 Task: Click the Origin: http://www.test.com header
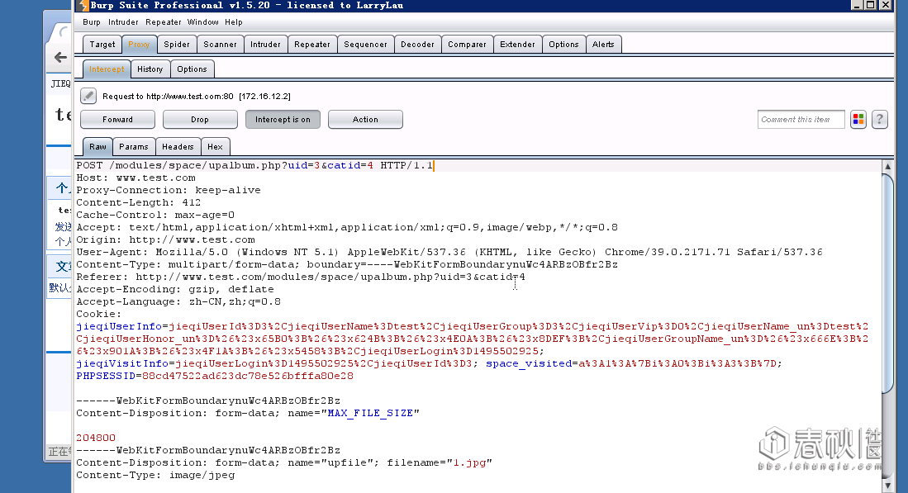(x=165, y=239)
